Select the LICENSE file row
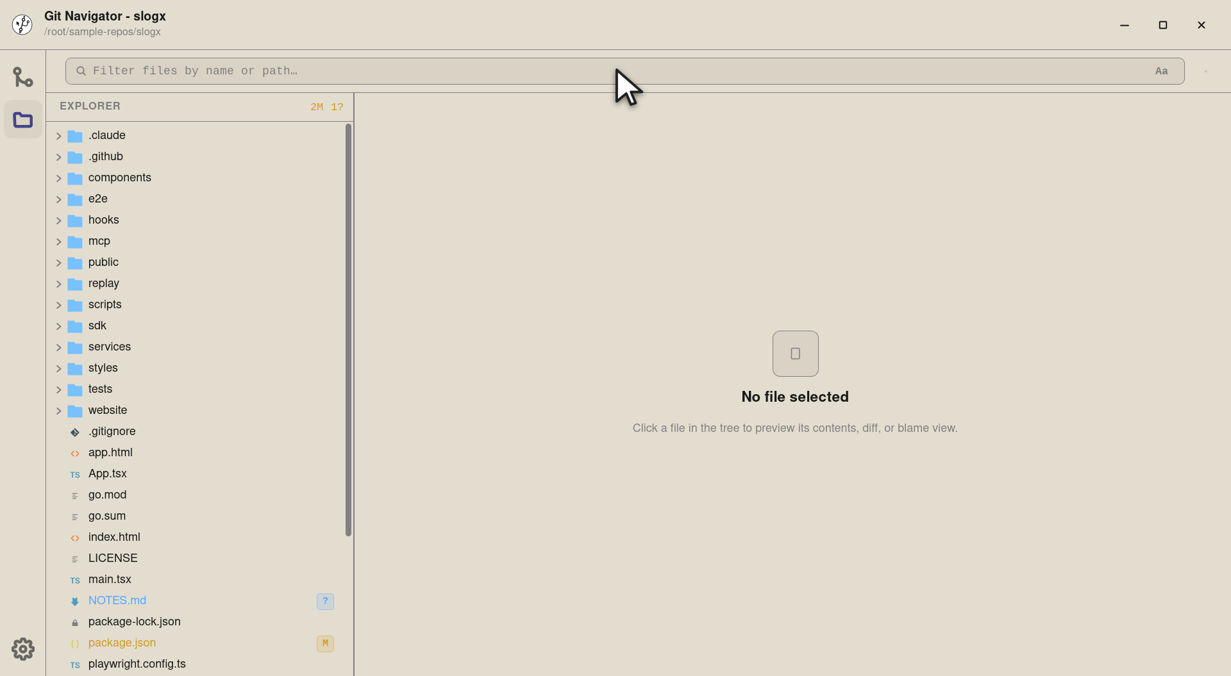 [x=196, y=558]
